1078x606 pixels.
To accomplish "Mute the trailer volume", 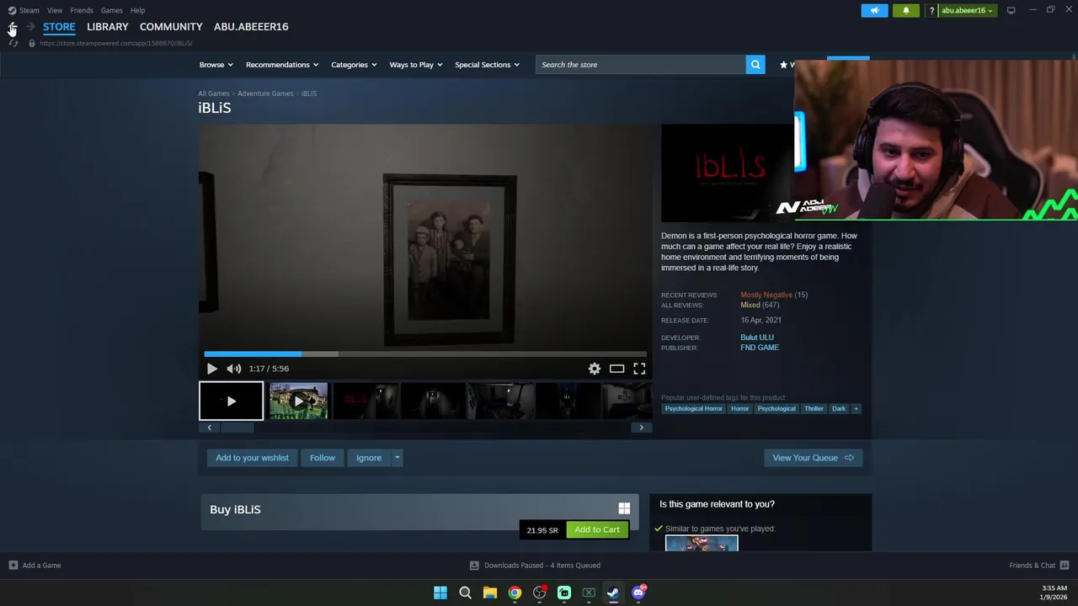I will [x=233, y=369].
